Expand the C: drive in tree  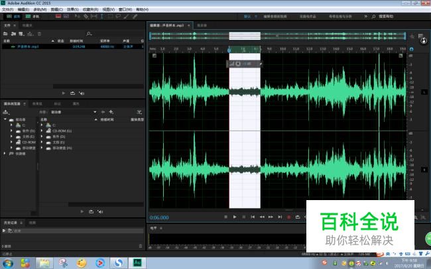tap(11, 125)
